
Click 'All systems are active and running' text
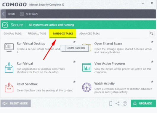(51, 25)
